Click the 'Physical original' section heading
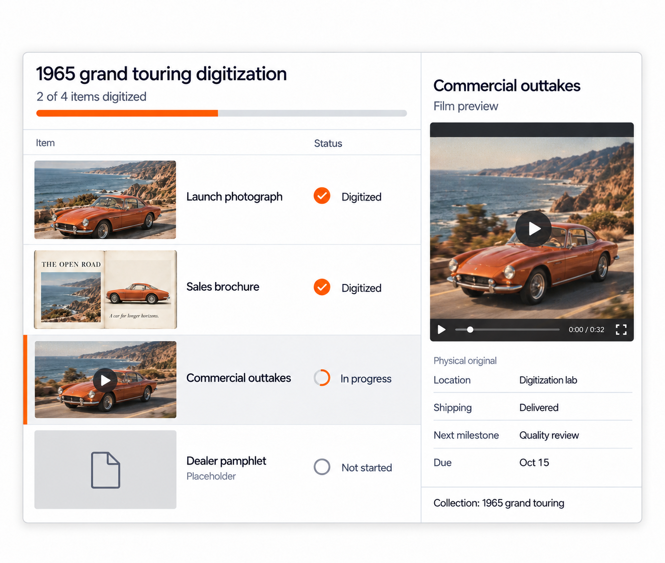This screenshot has height=563, width=665. [465, 361]
